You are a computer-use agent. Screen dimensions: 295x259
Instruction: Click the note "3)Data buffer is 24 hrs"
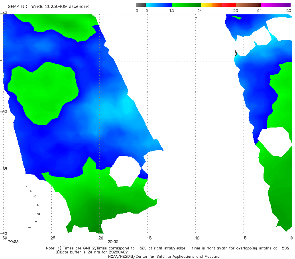(92, 252)
